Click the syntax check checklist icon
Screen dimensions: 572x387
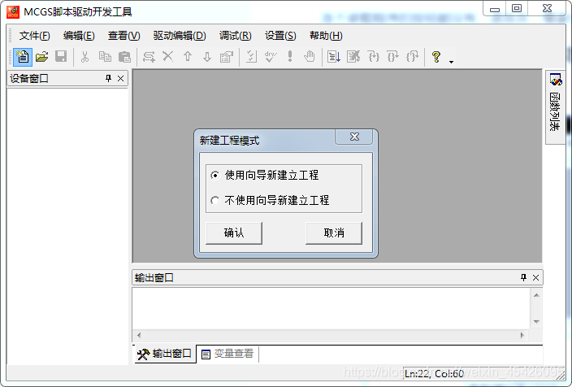[x=251, y=57]
